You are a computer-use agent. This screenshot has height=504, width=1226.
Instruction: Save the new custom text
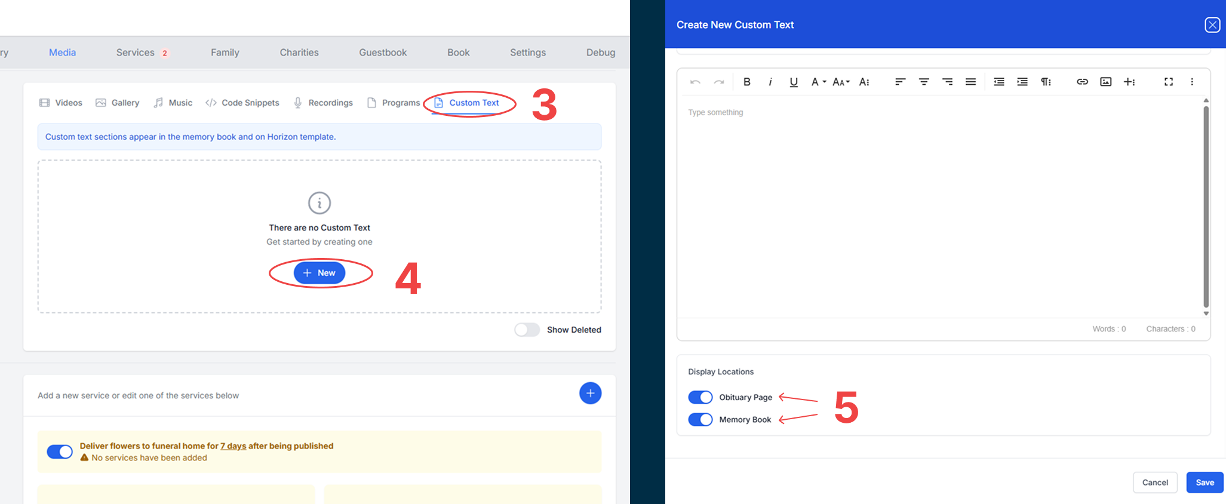click(1205, 483)
